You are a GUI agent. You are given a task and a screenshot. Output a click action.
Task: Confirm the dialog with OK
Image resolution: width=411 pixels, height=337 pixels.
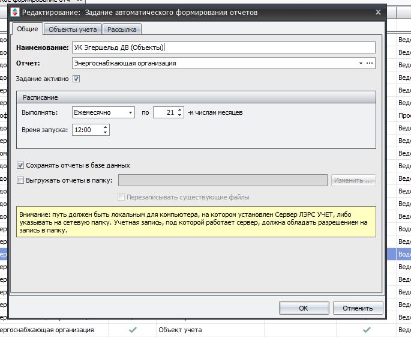point(304,308)
